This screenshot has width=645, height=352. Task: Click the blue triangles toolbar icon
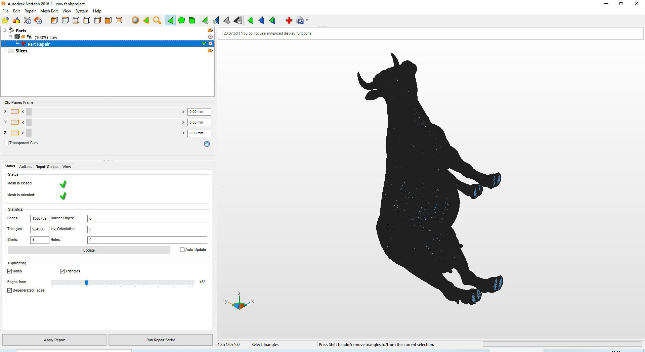click(x=261, y=20)
